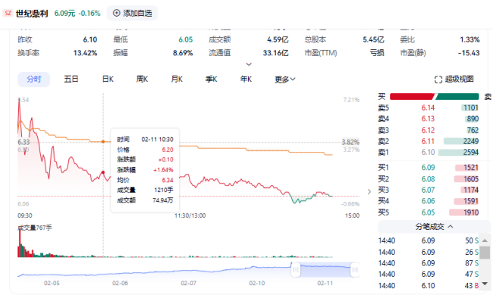Image resolution: width=493 pixels, height=295 pixels.
Task: Switch to the 周K tab
Action: pyautogui.click(x=142, y=80)
